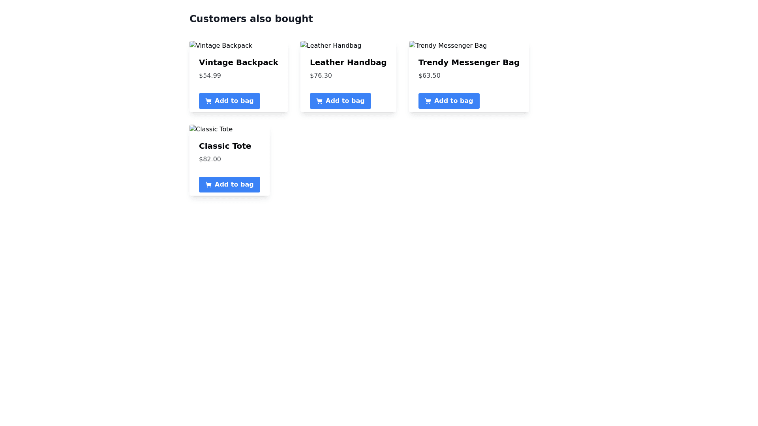Click cart icon in Leather Handbag button
The image size is (758, 426).
coord(319,101)
